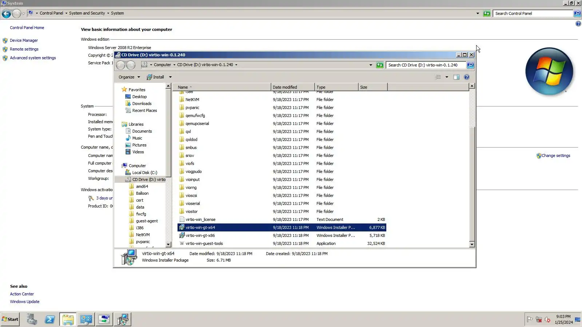Image resolution: width=582 pixels, height=327 pixels.
Task: Click the Control Panel breadcrumb
Action: pos(51,13)
